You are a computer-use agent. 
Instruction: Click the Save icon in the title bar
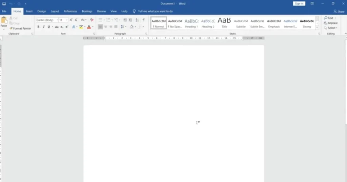click(x=4, y=4)
